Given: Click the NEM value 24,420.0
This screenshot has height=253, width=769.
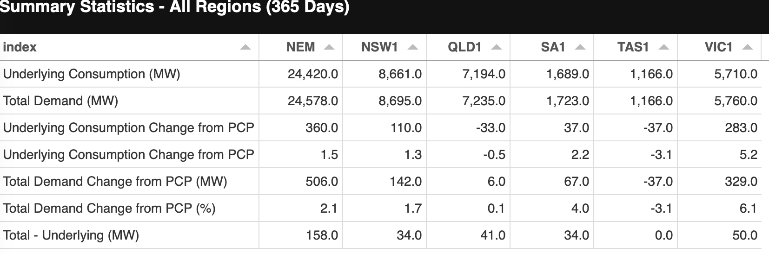Looking at the screenshot, I should click(x=312, y=74).
